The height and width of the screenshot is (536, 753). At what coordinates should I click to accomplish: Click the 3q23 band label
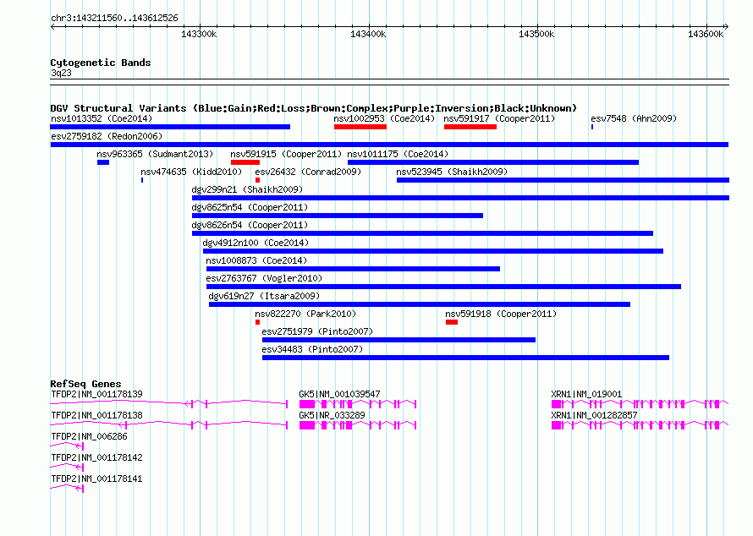tap(61, 74)
